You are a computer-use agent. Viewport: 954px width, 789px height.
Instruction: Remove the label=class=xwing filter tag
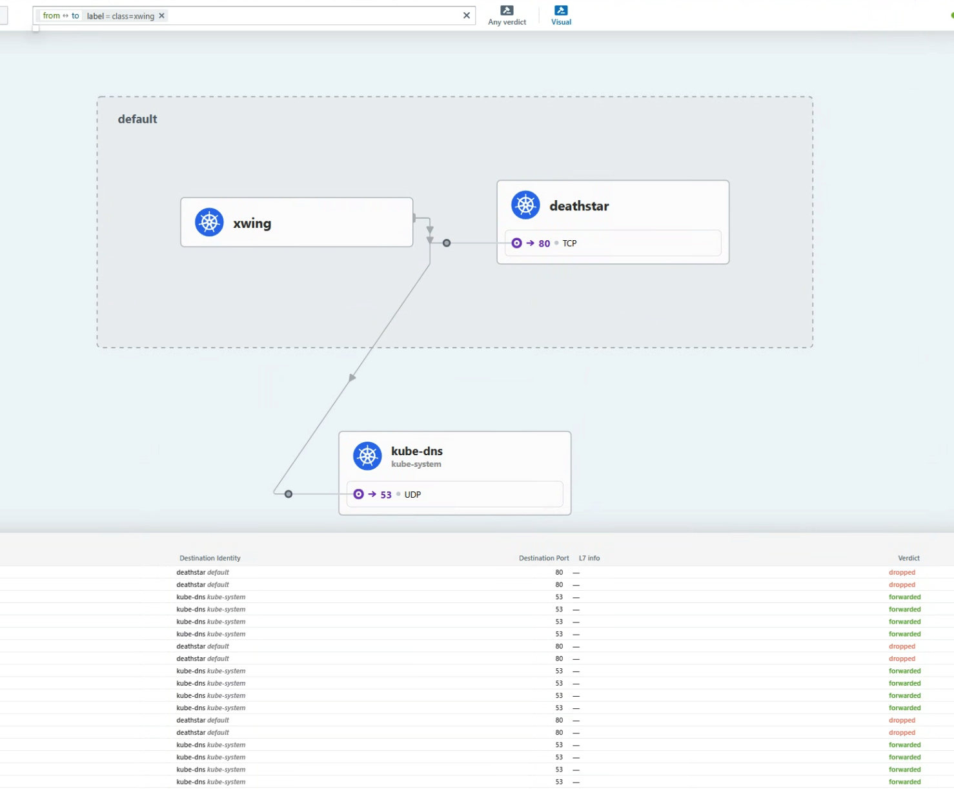tap(162, 15)
